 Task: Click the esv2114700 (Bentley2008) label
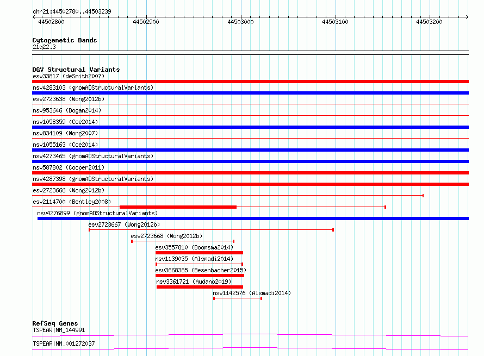72,202
